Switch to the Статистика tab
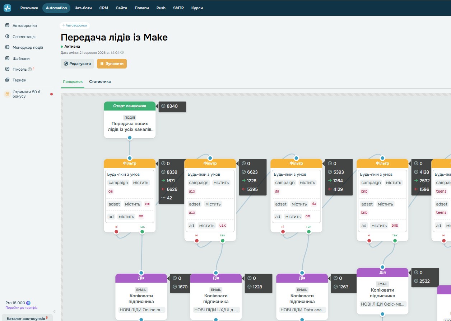This screenshot has width=451, height=321. pos(100,81)
